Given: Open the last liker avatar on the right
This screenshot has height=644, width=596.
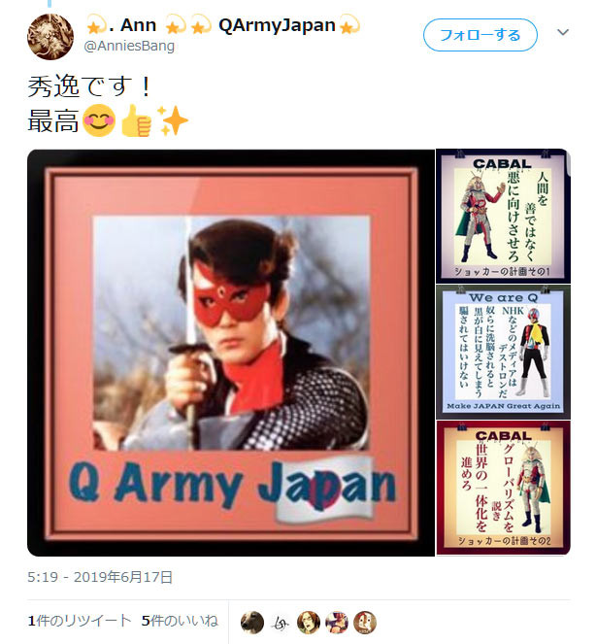Looking at the screenshot, I should point(365,623).
